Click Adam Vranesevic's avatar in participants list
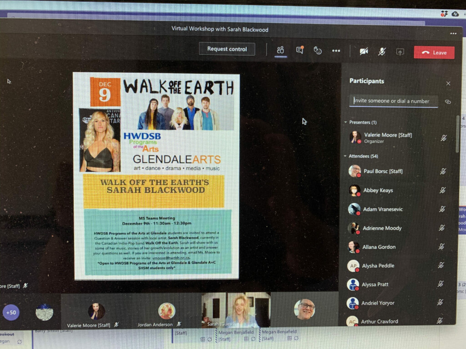The image size is (466, 349). [354, 209]
